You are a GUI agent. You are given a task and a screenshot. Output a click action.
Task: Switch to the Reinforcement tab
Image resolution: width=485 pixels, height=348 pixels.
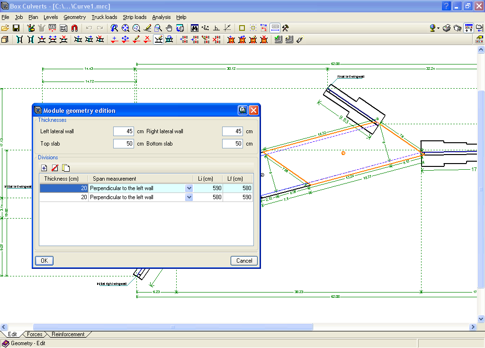(x=68, y=334)
